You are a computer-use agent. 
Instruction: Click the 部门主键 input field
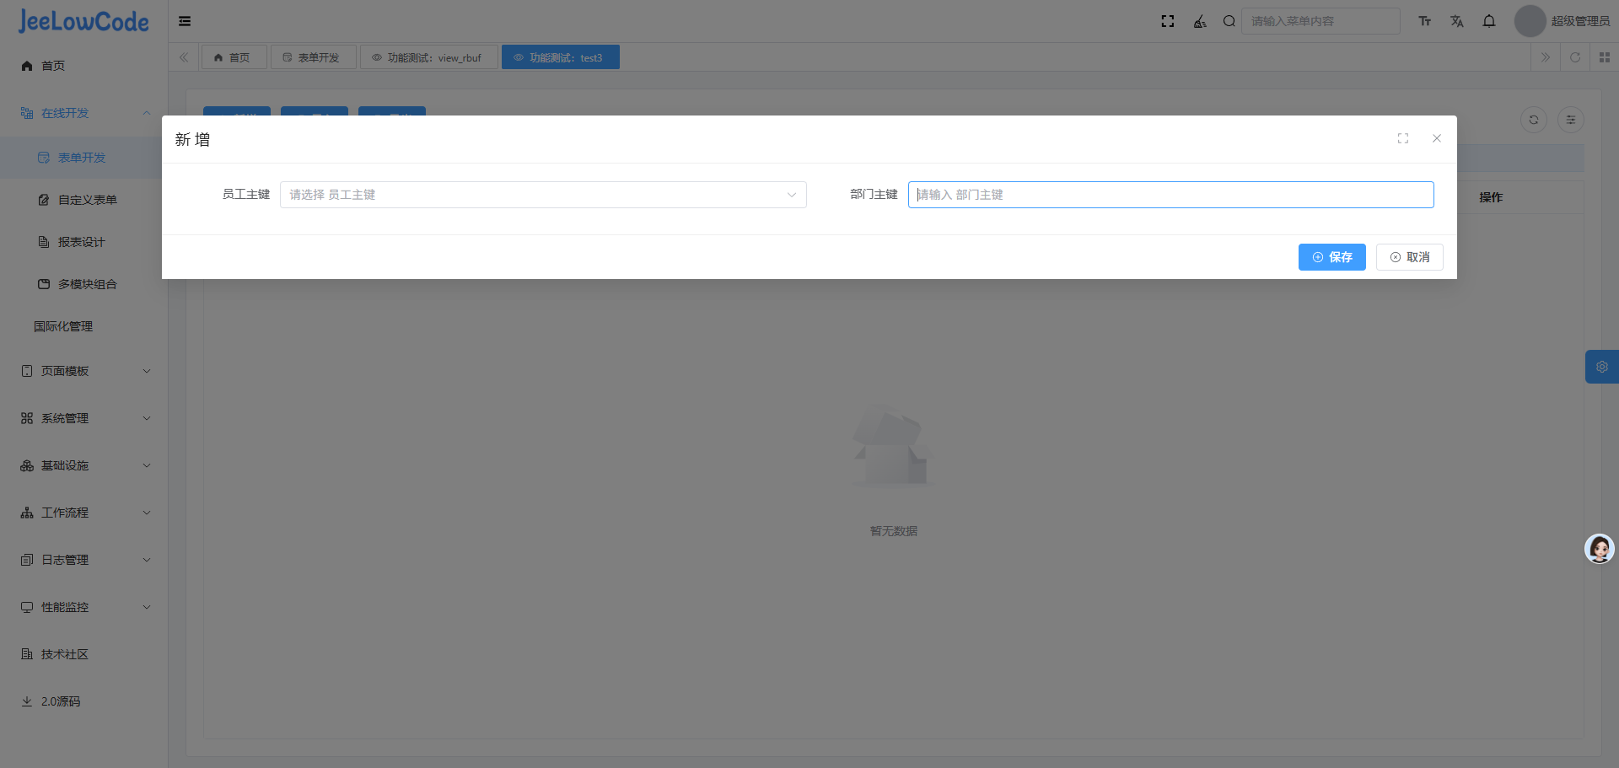pyautogui.click(x=1170, y=195)
